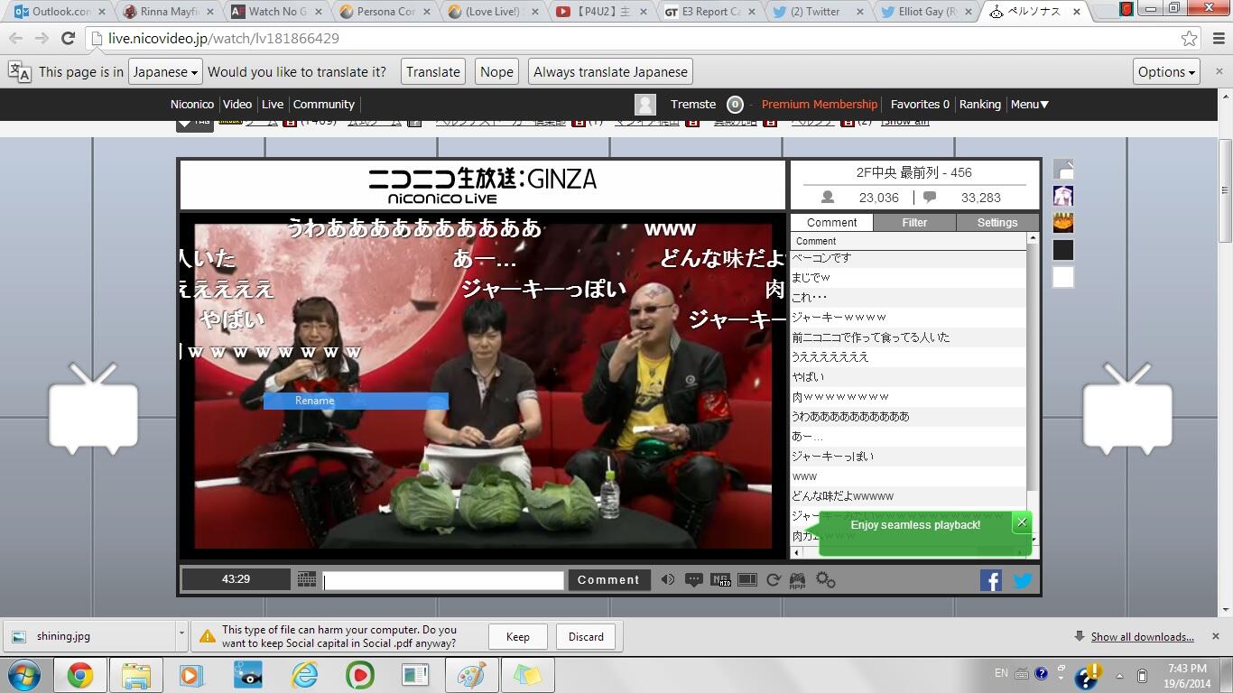The height and width of the screenshot is (693, 1233).
Task: Click Show all downloads link
Action: click(1142, 637)
